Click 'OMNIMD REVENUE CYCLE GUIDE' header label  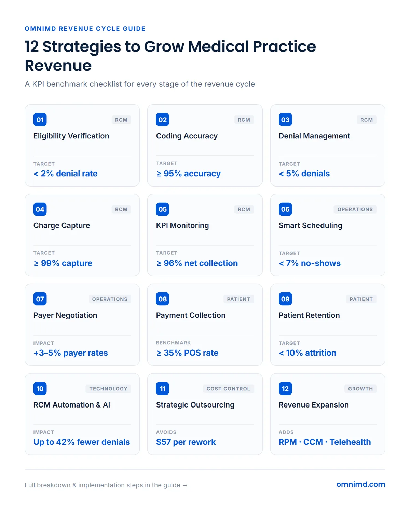coord(85,29)
